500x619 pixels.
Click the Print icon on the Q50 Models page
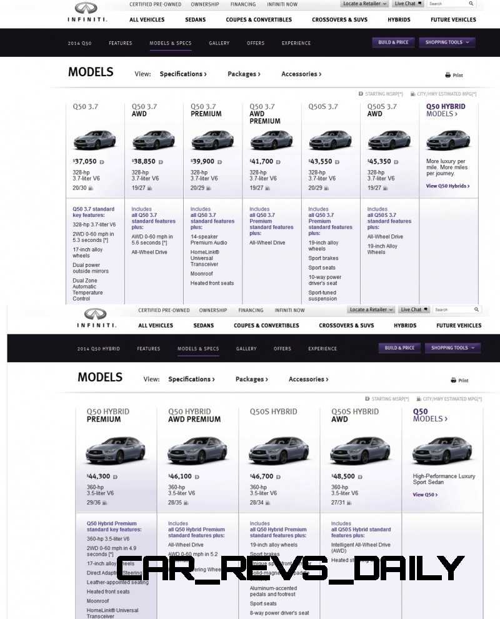click(x=448, y=75)
